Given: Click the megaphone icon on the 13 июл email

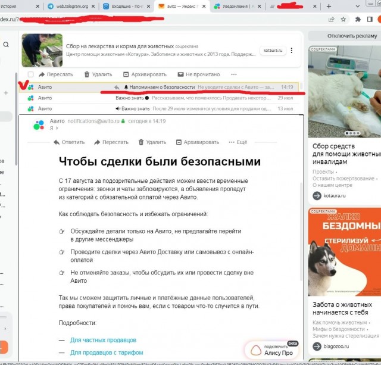Looking at the screenshot, I should [x=118, y=108].
